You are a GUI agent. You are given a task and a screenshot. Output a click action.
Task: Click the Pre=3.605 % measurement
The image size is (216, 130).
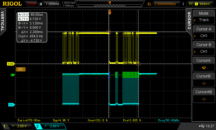pyautogui.click(x=132, y=120)
